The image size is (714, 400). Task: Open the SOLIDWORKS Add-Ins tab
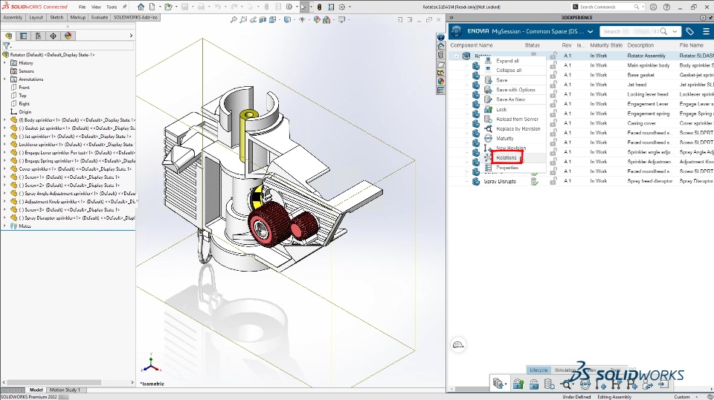[135, 17]
